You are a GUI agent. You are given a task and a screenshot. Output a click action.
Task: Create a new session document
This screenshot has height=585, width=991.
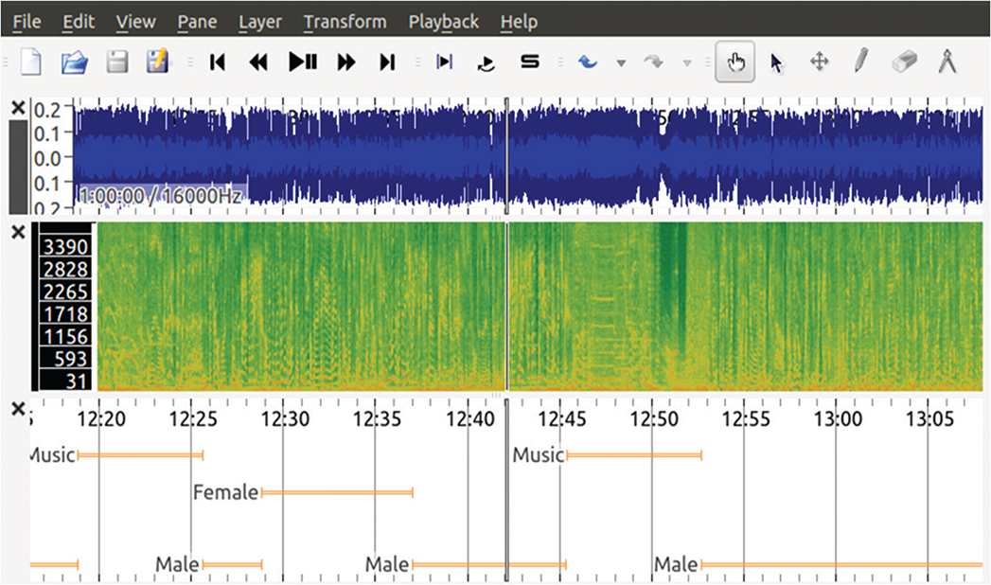tap(31, 62)
